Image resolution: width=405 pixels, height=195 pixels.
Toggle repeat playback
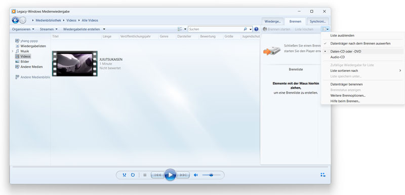[133, 175]
